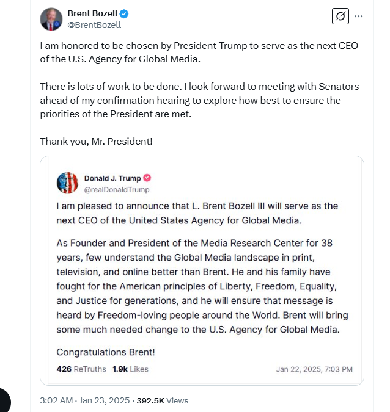Click the 1.9k Likes count
390x412 pixels.
(131, 369)
